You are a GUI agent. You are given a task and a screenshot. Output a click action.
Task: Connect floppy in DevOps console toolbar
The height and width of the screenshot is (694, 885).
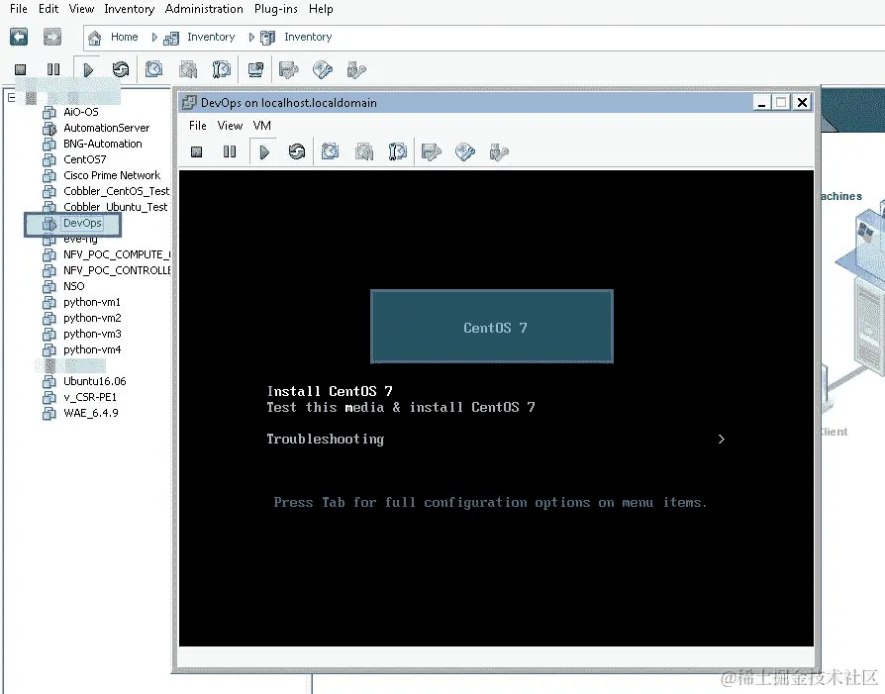[432, 151]
